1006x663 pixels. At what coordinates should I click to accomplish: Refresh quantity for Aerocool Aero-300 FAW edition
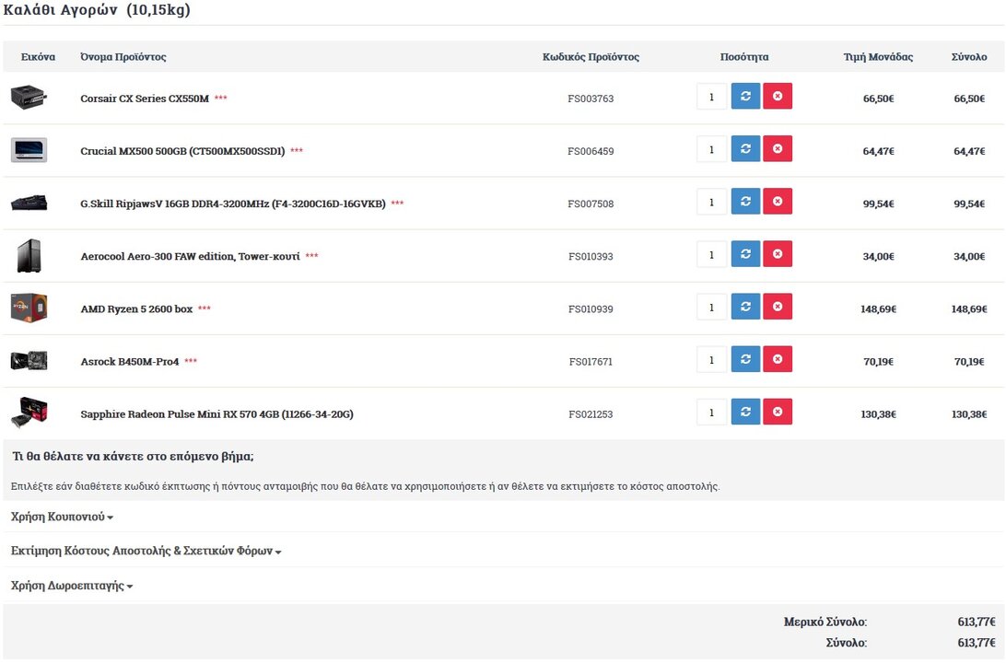(745, 254)
